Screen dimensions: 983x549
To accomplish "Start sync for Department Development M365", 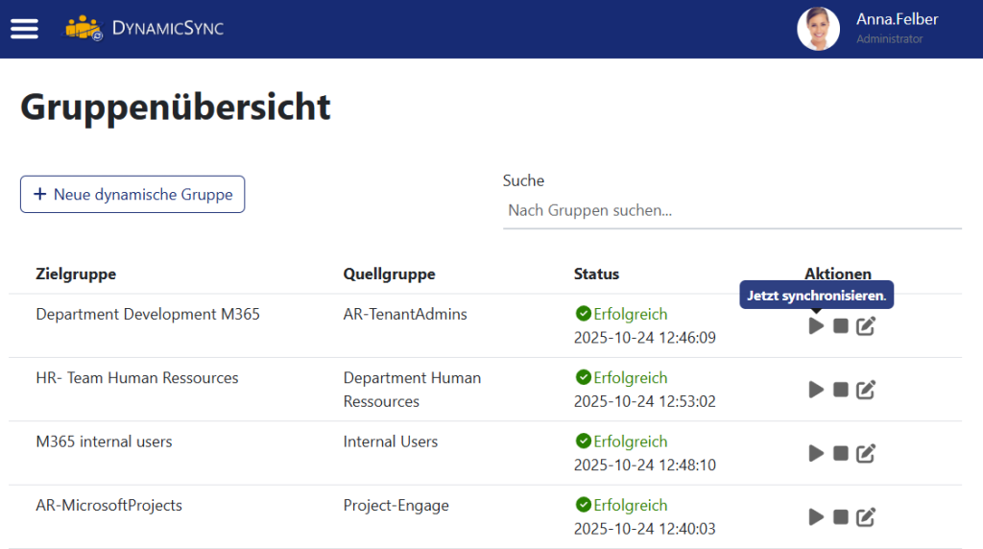I will pos(816,326).
